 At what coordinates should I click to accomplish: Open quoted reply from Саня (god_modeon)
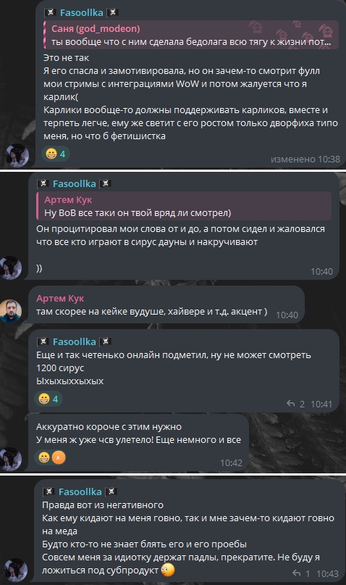[191, 35]
